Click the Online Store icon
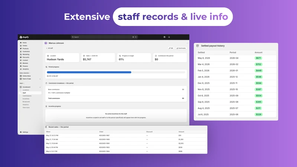This screenshot has width=297, height=167. (21, 76)
